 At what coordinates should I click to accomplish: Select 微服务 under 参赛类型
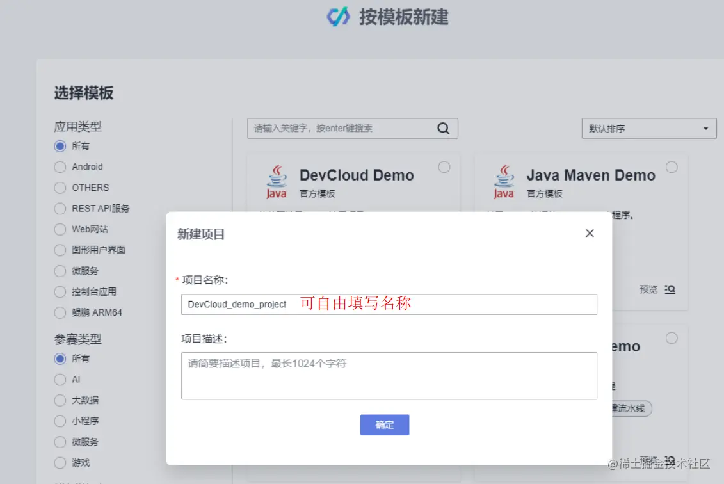coord(60,442)
